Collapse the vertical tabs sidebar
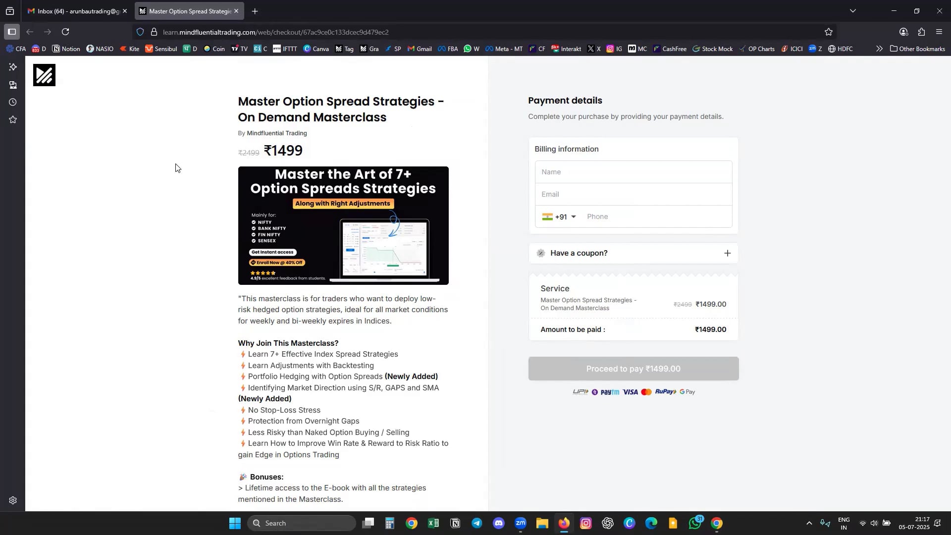951x535 pixels. [x=11, y=32]
